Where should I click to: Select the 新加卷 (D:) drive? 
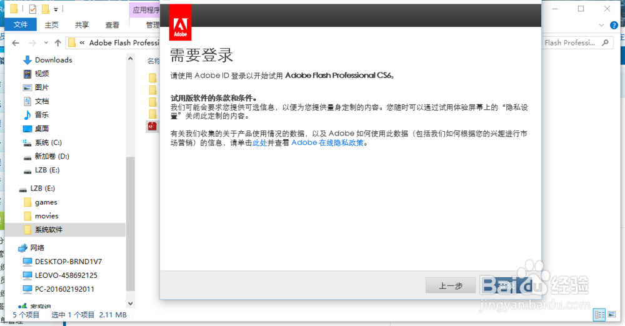(52, 156)
